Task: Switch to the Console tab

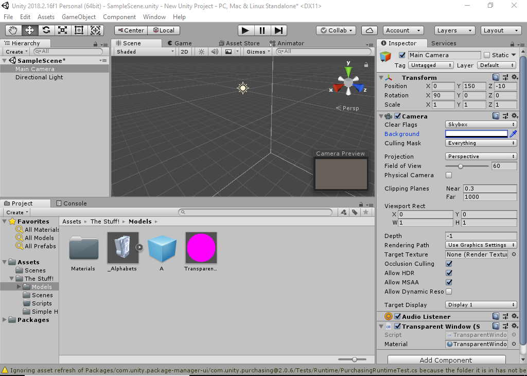Action: (x=72, y=203)
